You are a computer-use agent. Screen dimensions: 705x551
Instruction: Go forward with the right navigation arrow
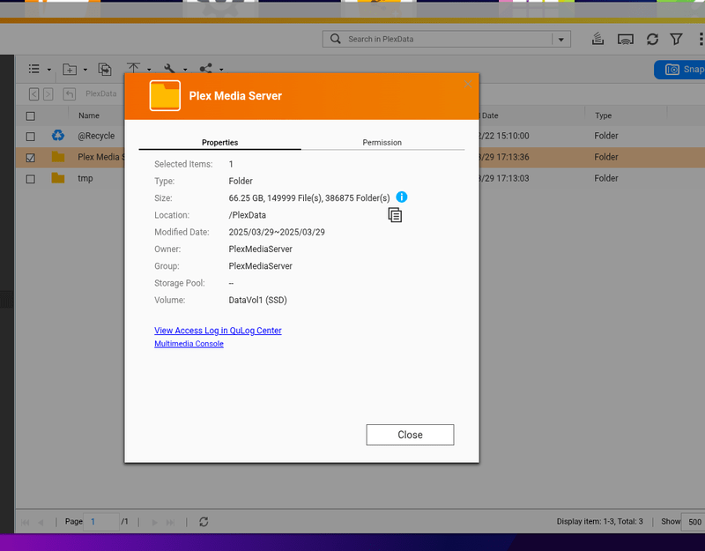point(48,94)
